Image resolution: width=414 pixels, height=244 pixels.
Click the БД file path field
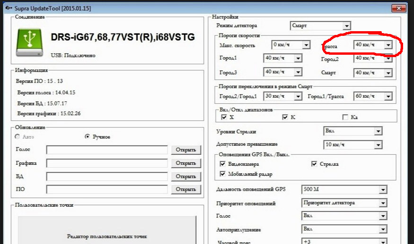(x=107, y=177)
